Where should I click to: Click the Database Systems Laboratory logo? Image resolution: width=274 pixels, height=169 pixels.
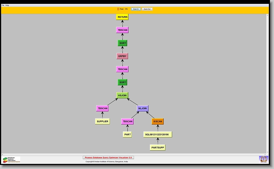click(11, 160)
